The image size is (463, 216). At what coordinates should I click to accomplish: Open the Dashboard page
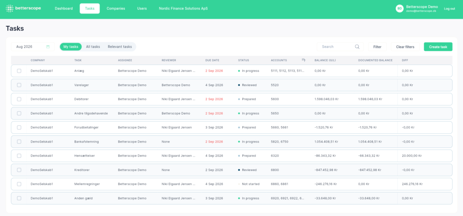coord(64,9)
